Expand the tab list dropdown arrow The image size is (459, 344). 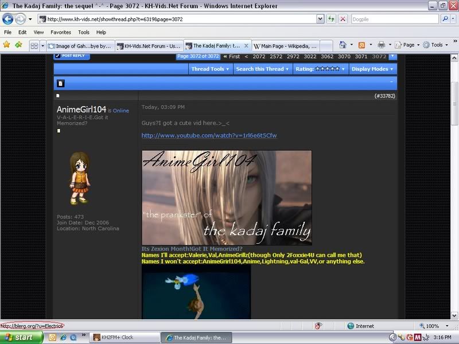42,46
